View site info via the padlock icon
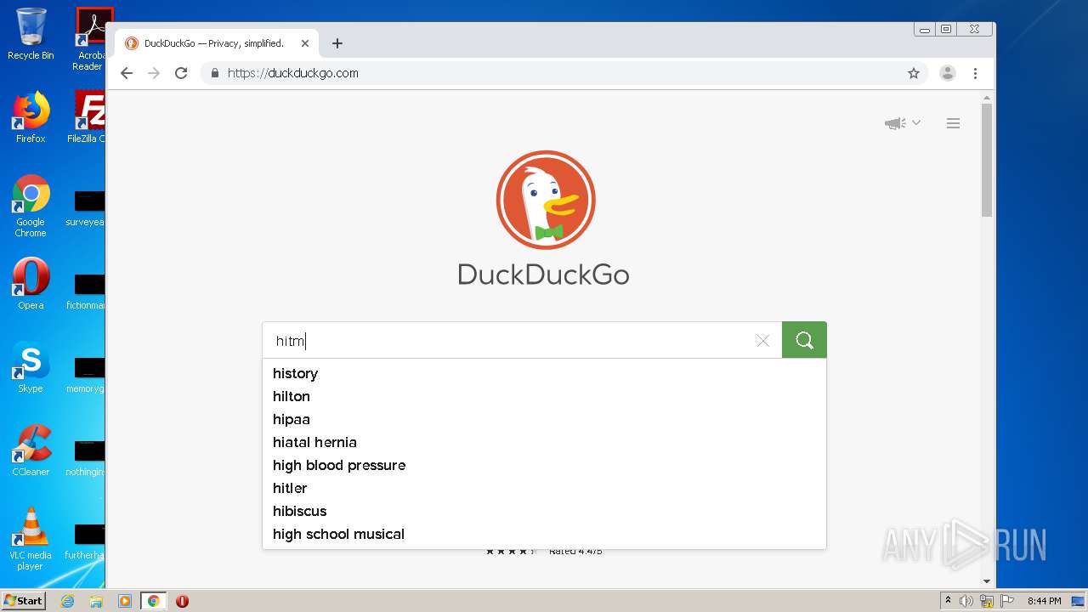Image resolution: width=1088 pixels, height=612 pixels. [x=215, y=73]
